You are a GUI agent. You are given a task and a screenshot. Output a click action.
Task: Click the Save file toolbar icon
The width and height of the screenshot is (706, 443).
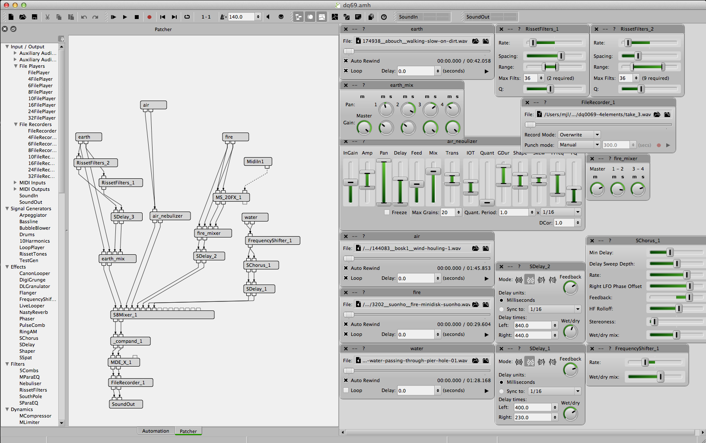click(35, 17)
